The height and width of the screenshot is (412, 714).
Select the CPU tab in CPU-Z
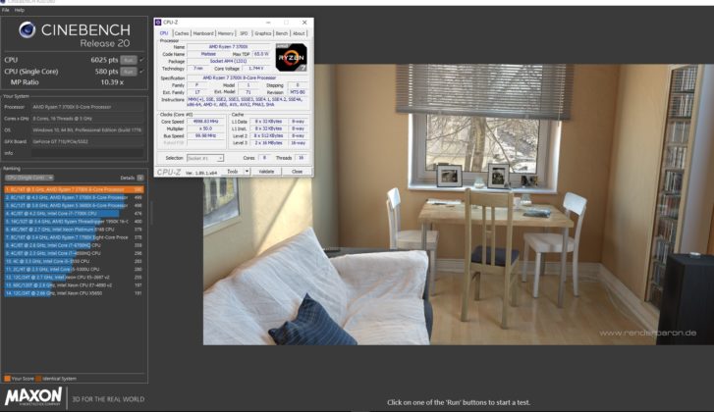point(164,33)
